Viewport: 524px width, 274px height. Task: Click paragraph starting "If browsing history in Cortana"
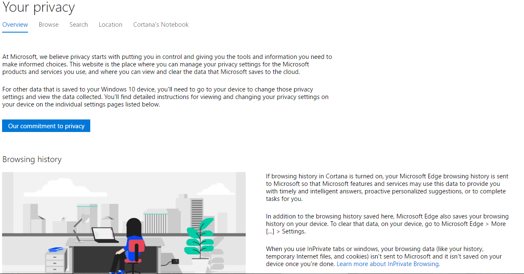click(387, 188)
